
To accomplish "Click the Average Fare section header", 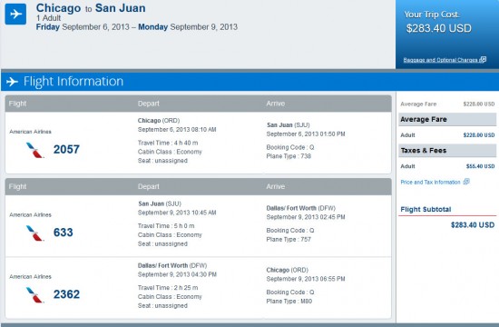I will [x=447, y=120].
